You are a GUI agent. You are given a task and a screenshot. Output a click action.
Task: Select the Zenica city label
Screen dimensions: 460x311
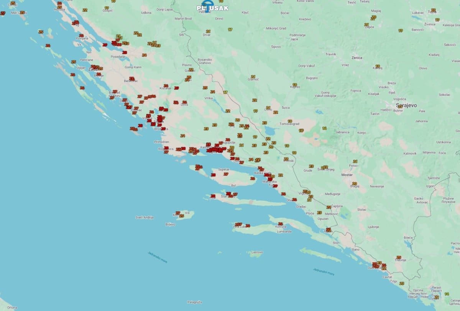click(x=356, y=58)
